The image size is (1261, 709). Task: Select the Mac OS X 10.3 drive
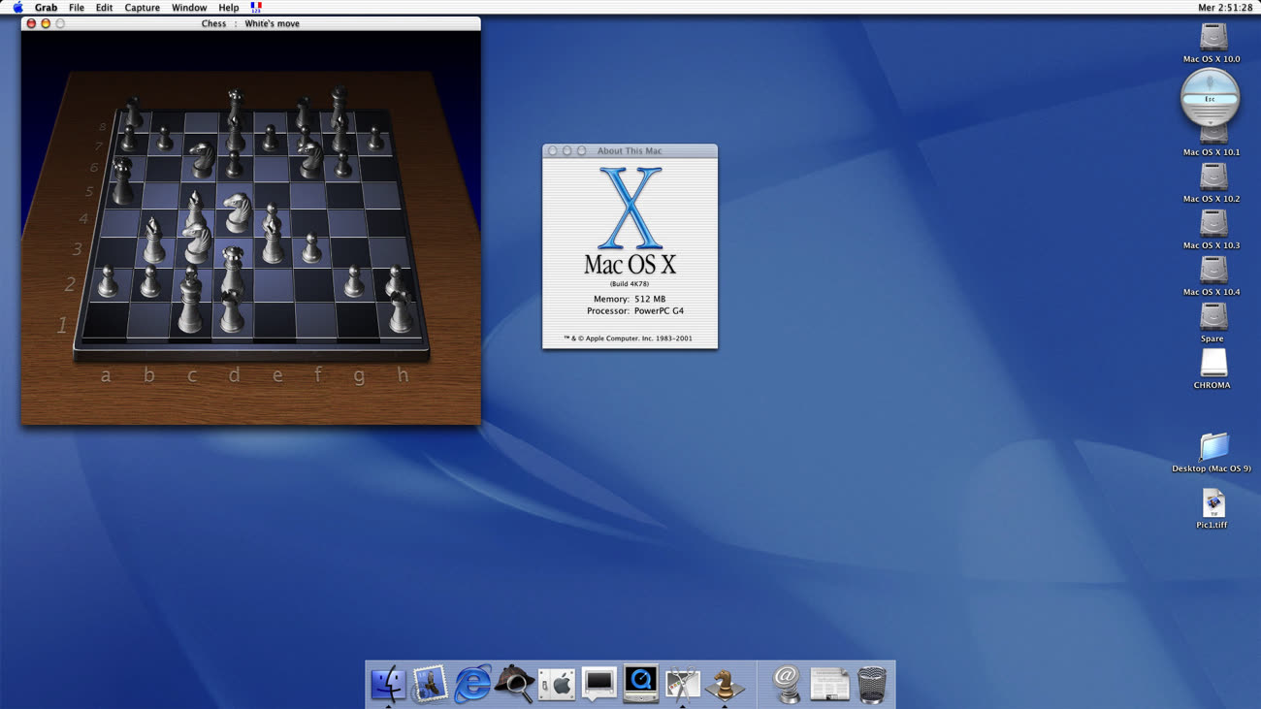click(1212, 225)
